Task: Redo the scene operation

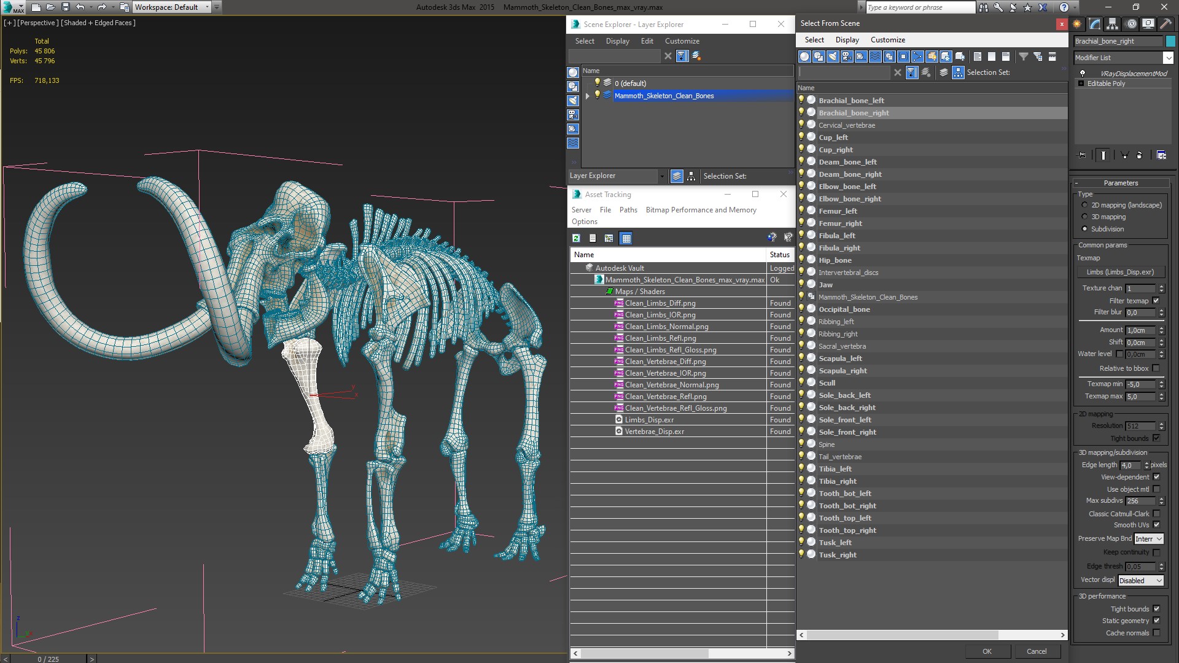Action: 102,7
